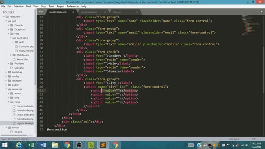This screenshot has width=265, height=149.
Task: Open the tab list dropdown arrow at tab bar end
Action: [262, 12]
